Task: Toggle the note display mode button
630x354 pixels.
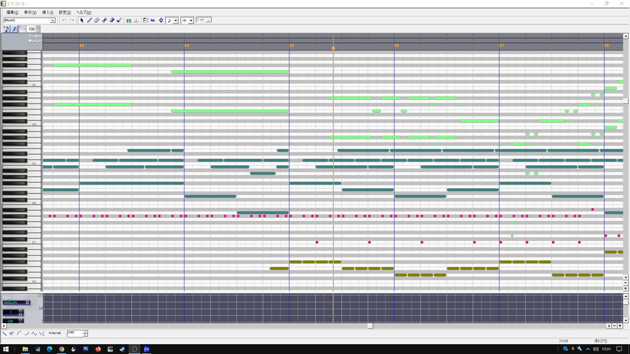Action: click(7, 29)
